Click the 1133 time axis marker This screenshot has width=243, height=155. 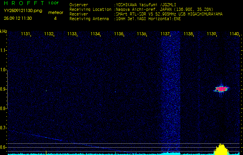[x=72, y=34]
